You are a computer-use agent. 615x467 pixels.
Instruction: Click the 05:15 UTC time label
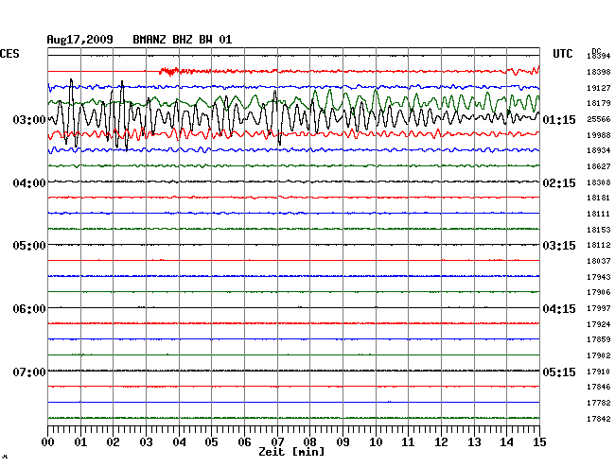[559, 372]
